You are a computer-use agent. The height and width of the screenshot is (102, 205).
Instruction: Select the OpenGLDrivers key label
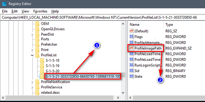[53, 29]
